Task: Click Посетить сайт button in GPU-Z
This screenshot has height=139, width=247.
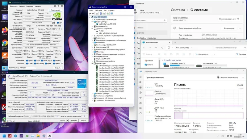Action: pyautogui.click(x=56, y=10)
